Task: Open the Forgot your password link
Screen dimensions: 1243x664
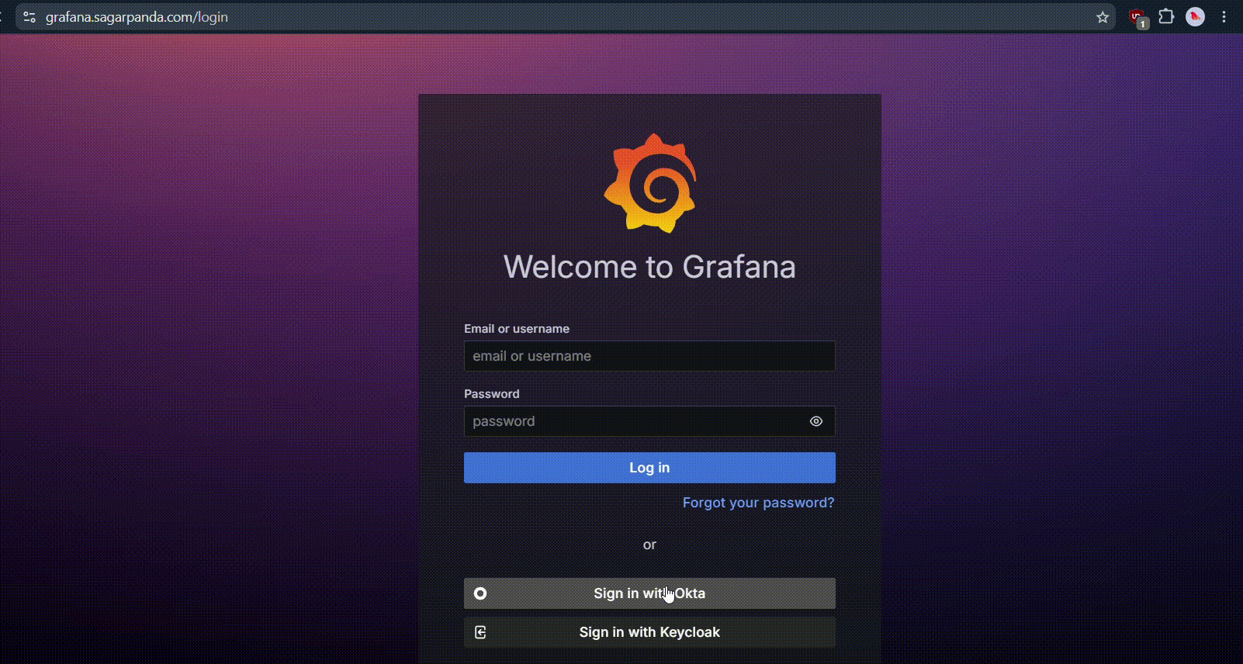Action: click(x=758, y=503)
